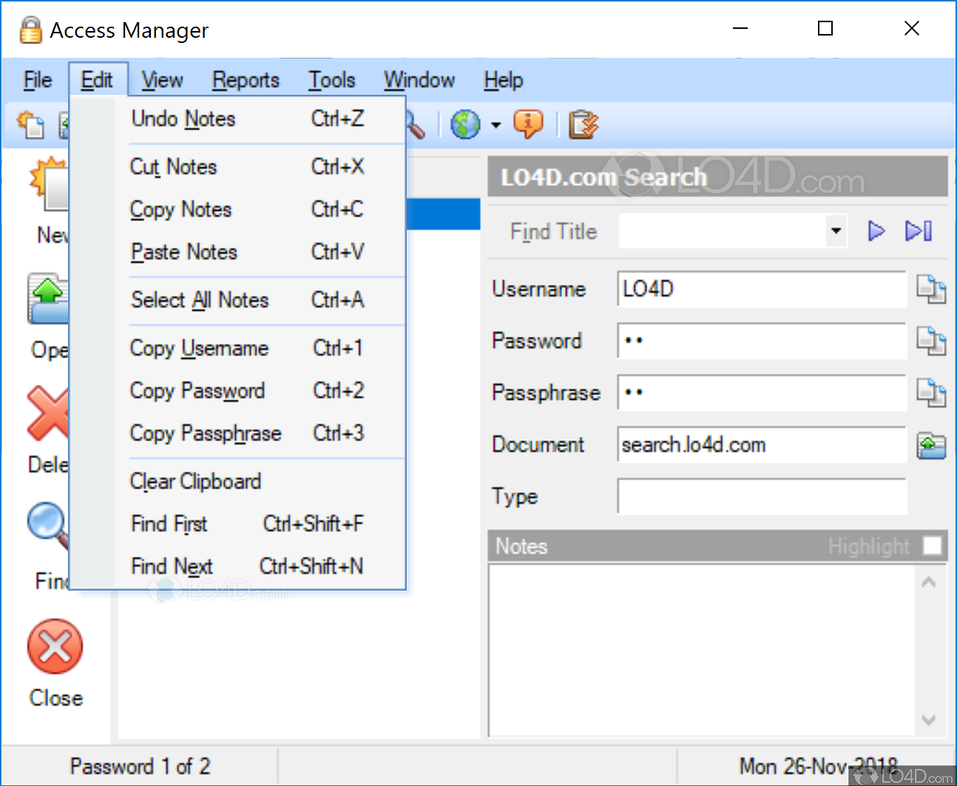Choose Clear Clipboard menu entry
The image size is (957, 786).
(195, 482)
